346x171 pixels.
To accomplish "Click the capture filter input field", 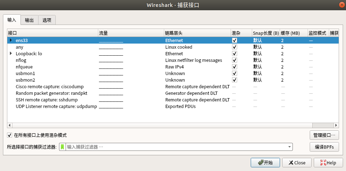I will tap(176, 147).
